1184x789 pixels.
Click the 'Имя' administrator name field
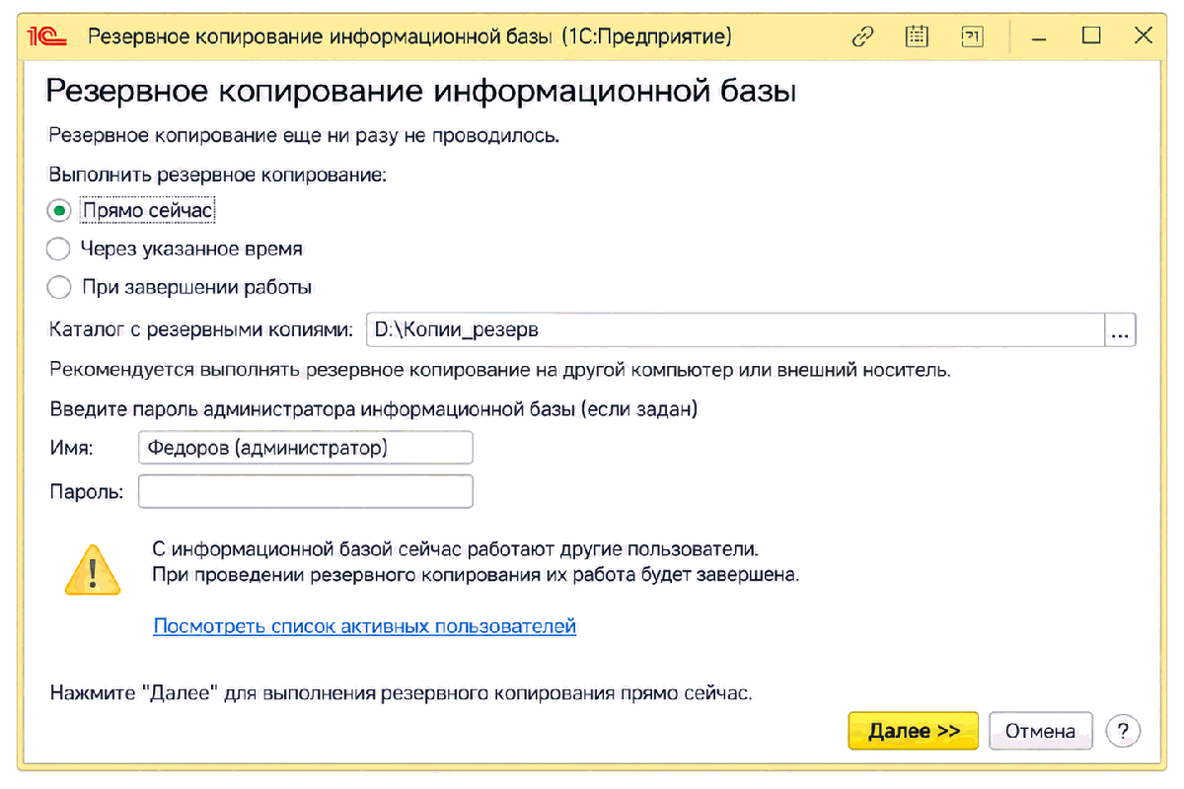[306, 448]
